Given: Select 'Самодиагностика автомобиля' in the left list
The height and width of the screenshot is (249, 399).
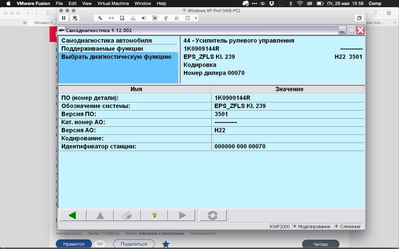Looking at the screenshot, I should click(x=118, y=40).
